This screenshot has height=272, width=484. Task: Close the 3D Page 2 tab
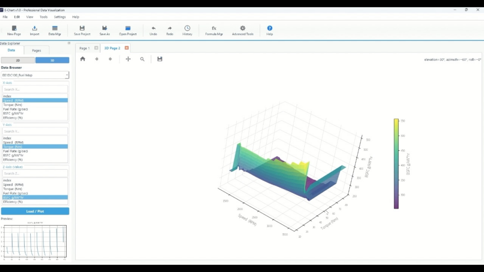coord(127,48)
